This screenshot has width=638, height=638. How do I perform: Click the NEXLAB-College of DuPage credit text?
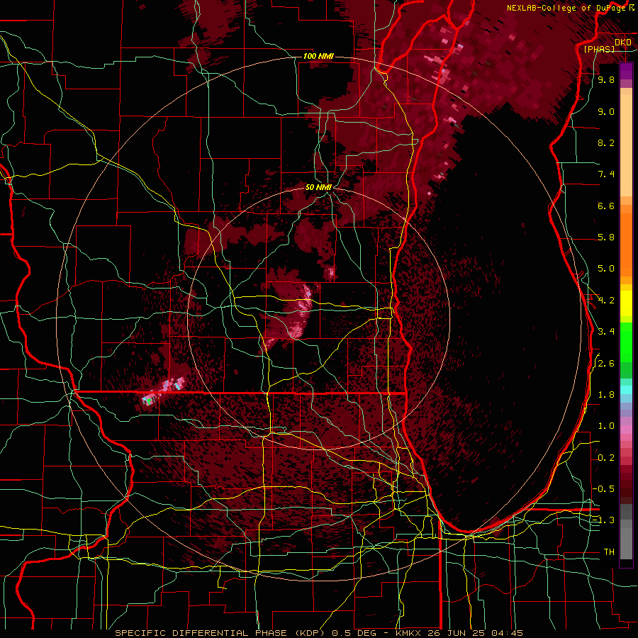click(566, 8)
